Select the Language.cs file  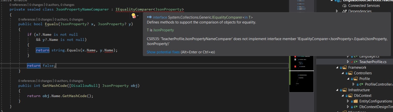pos(369,56)
